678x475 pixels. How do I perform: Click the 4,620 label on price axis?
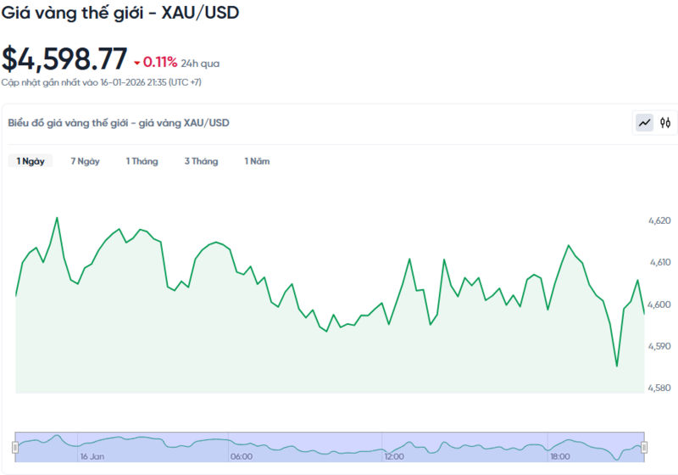(659, 221)
